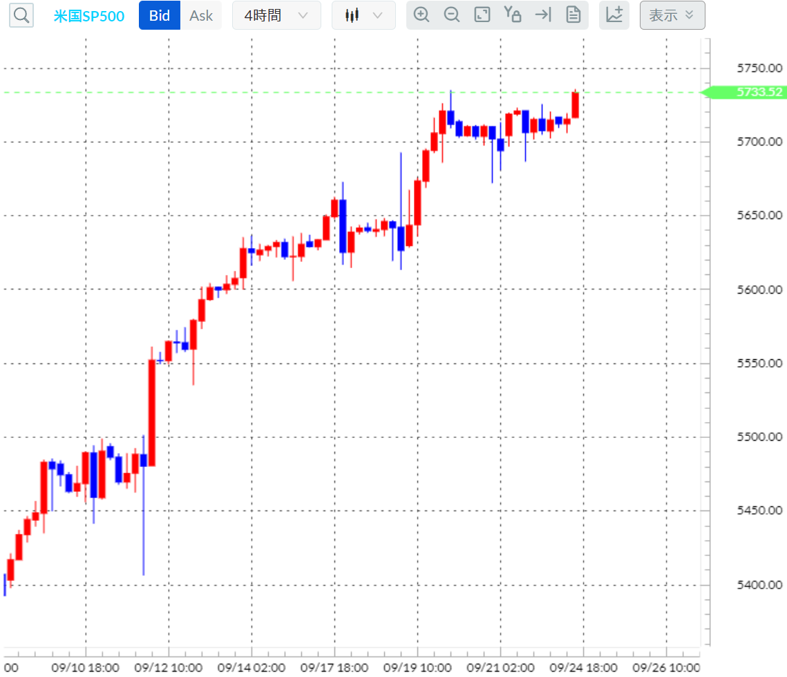Viewport: 787px width, 677px height.
Task: Click the fit-to-screen expand icon
Action: tap(482, 15)
